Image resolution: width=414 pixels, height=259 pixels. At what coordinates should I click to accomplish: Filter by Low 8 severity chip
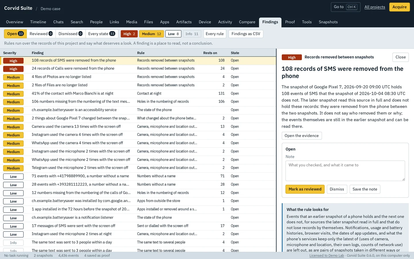[173, 34]
